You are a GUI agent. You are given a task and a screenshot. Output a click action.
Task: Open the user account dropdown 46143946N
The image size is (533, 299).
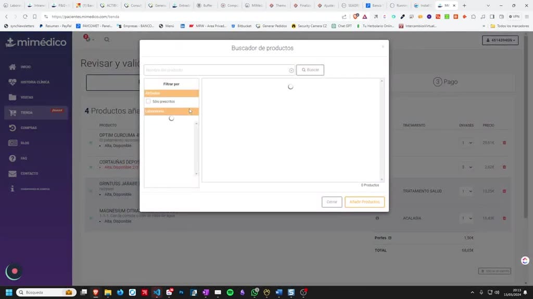500,40
